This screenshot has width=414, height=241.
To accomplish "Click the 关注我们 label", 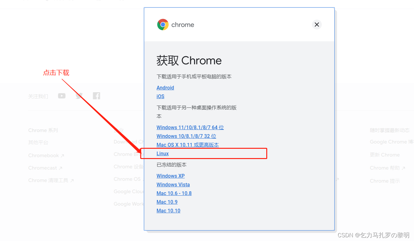I will [x=38, y=96].
